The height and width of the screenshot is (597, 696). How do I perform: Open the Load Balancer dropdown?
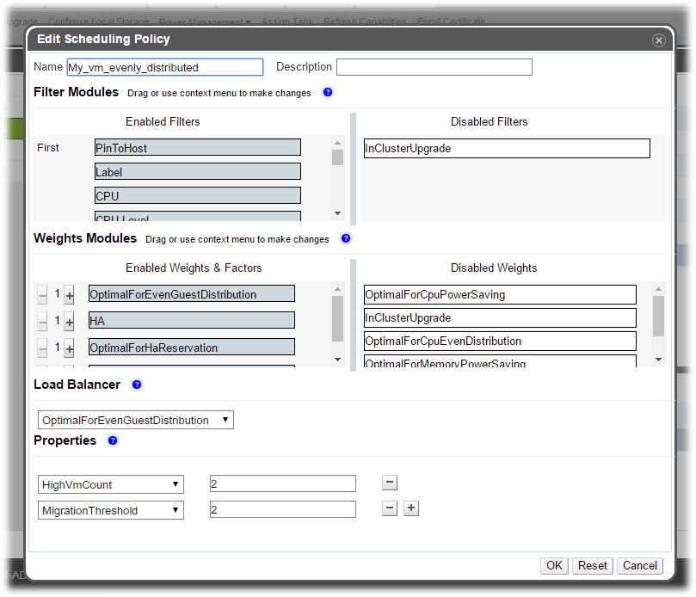[x=136, y=421]
